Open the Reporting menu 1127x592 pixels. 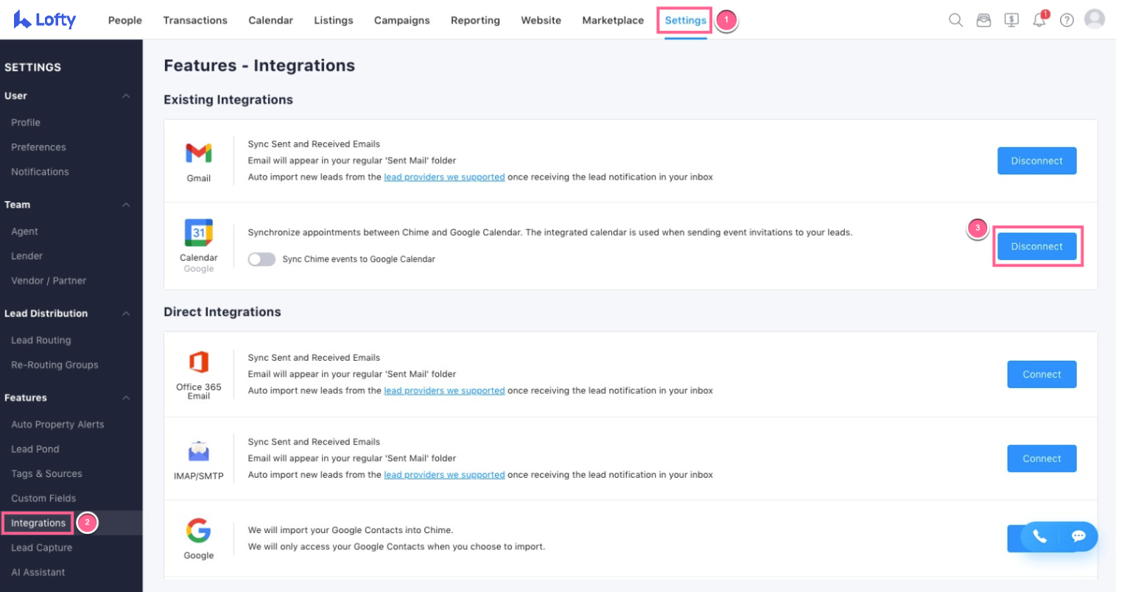click(475, 20)
